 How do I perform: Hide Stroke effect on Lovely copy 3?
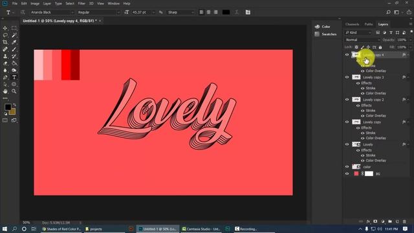point(362,88)
